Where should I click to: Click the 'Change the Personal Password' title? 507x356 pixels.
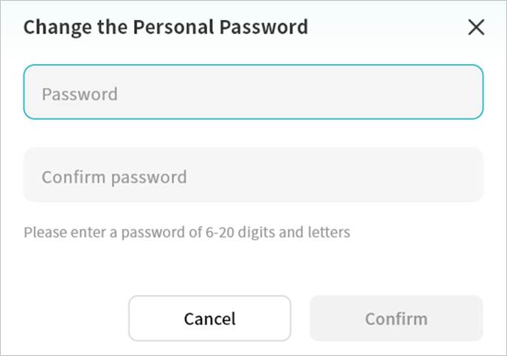point(166,28)
